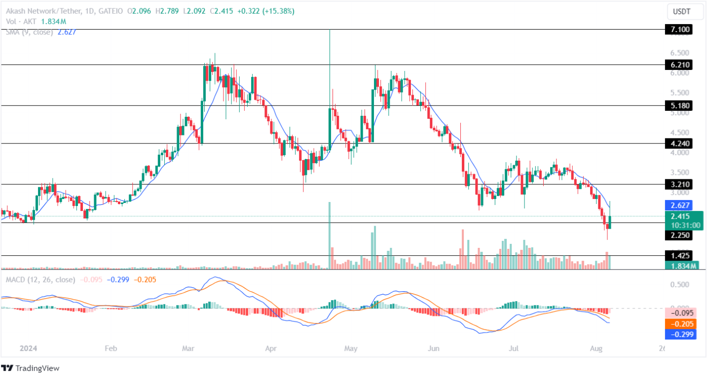This screenshot has width=707, height=373.
Task: Click the blue SMA value label 2.627
Action: point(678,205)
